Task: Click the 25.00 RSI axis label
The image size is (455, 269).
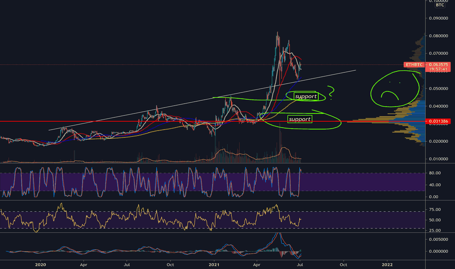Action: click(x=434, y=230)
